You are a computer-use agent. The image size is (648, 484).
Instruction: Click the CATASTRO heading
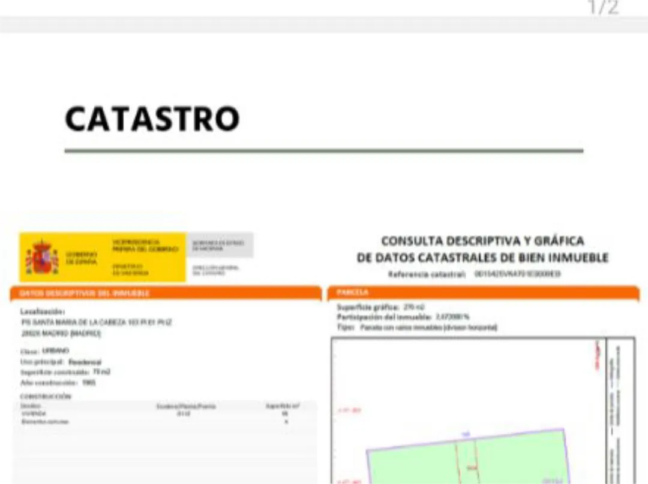(x=152, y=119)
